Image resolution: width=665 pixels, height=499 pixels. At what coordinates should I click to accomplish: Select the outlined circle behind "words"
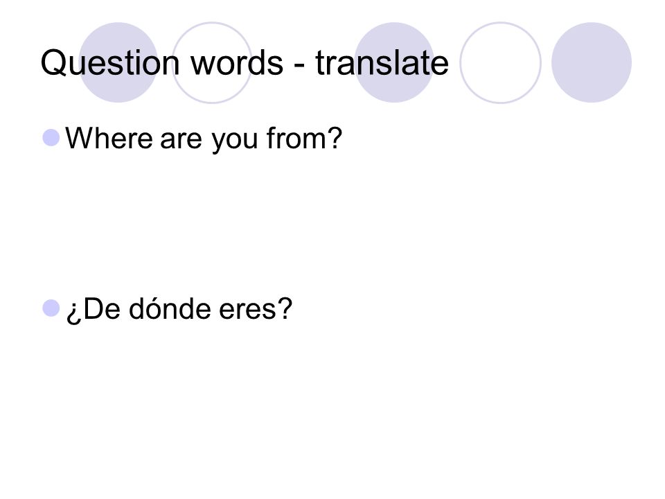pyautogui.click(x=212, y=62)
